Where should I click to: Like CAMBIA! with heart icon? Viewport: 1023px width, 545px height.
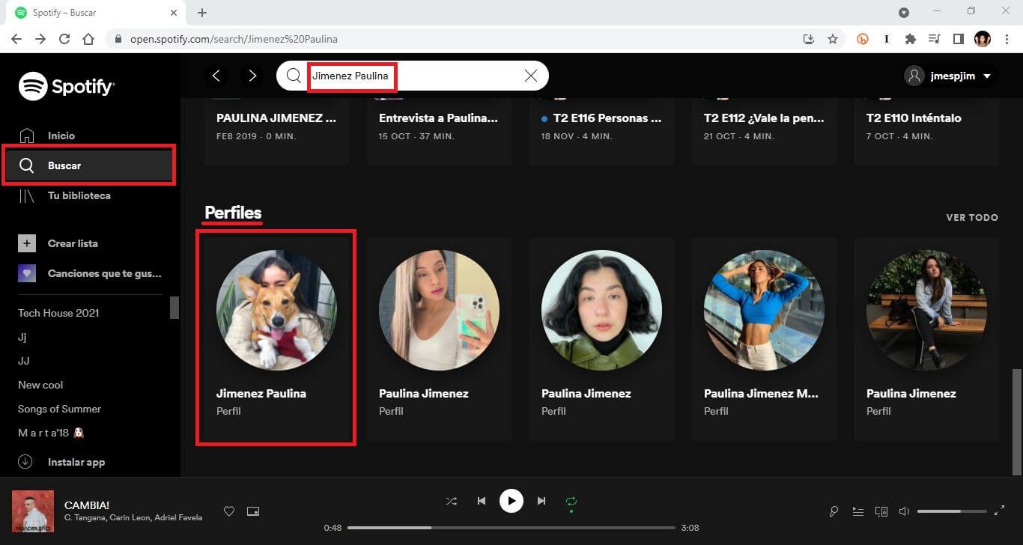tap(229, 511)
